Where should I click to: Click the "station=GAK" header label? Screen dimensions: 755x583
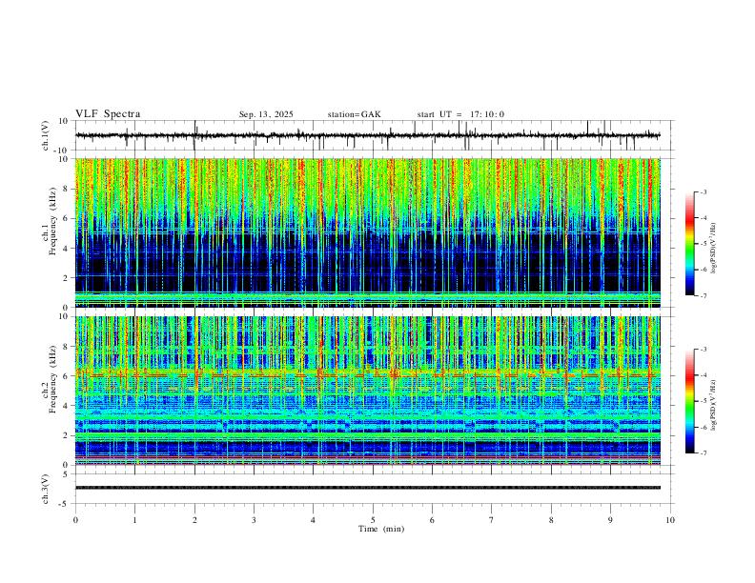tap(354, 114)
